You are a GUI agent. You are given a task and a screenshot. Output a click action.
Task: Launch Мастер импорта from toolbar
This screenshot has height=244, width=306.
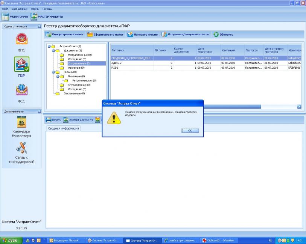[x=47, y=17]
